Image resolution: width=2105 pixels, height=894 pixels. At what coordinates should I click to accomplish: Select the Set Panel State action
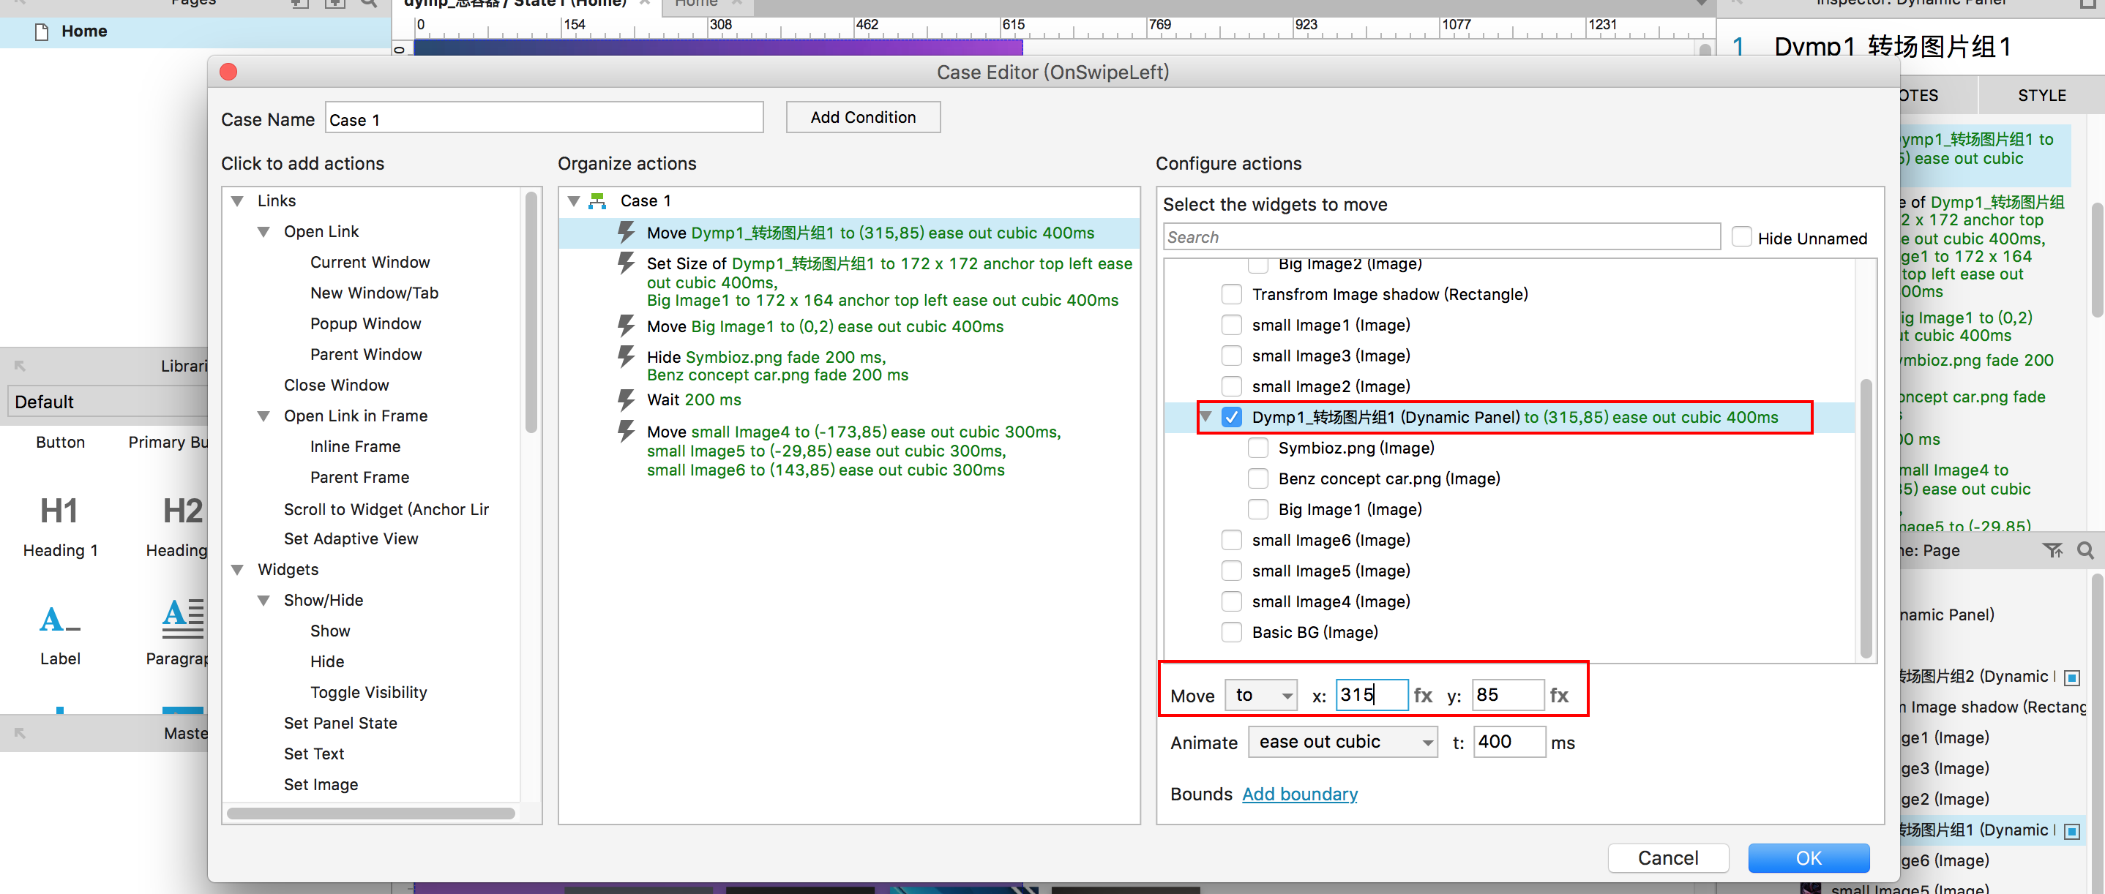pos(340,723)
